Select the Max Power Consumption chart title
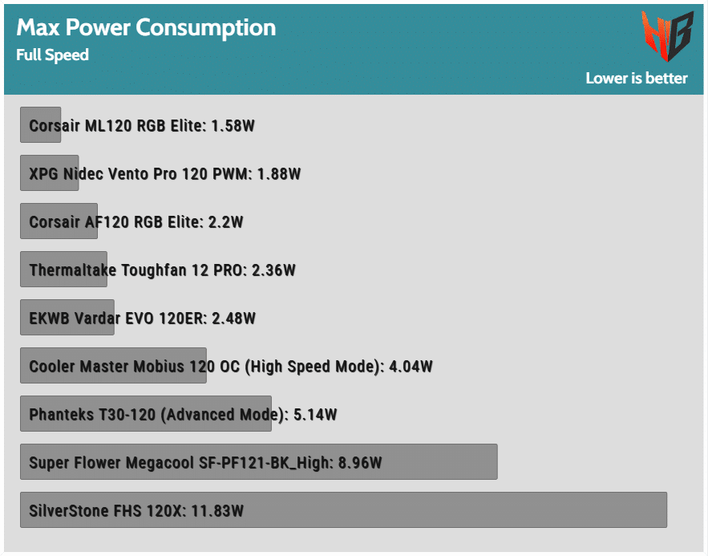Image resolution: width=708 pixels, height=556 pixels. tap(146, 28)
